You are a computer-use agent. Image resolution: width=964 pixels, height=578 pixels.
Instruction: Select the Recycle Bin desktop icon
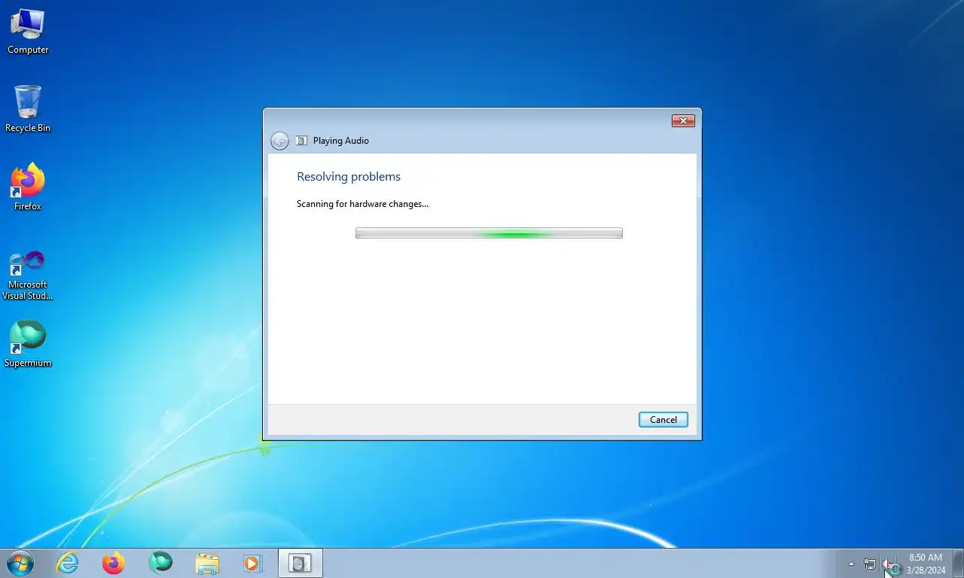tap(28, 109)
